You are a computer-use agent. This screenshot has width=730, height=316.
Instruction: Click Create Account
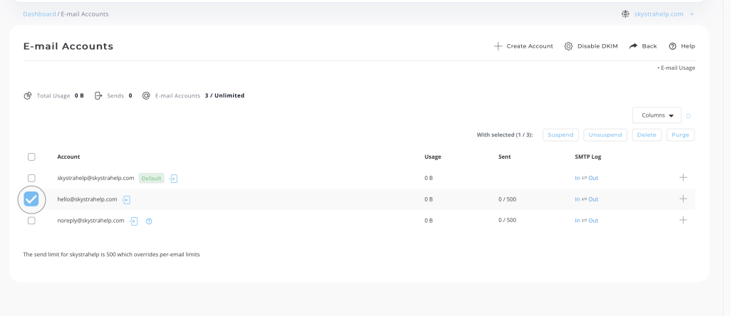point(523,46)
